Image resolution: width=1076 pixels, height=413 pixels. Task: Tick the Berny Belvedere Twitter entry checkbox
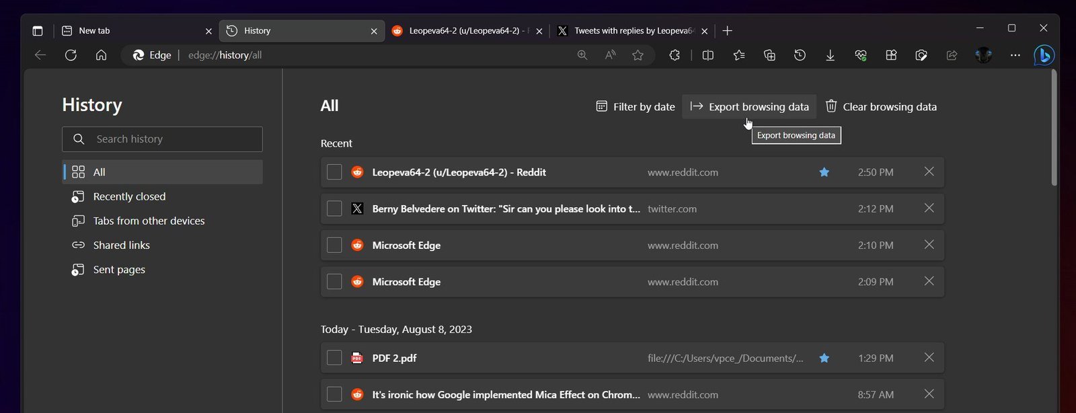point(334,209)
